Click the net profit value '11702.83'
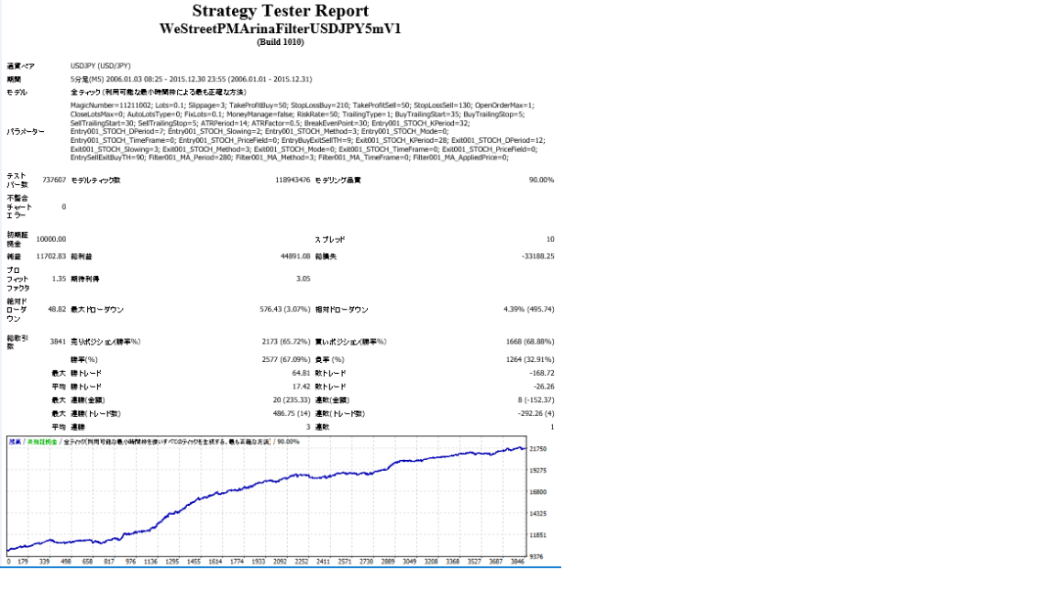 [x=51, y=257]
